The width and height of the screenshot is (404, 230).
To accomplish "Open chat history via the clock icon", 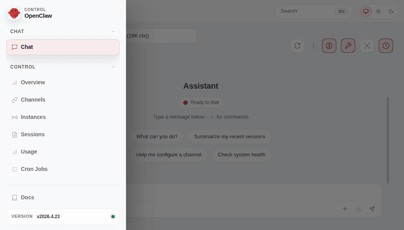I will [386, 46].
